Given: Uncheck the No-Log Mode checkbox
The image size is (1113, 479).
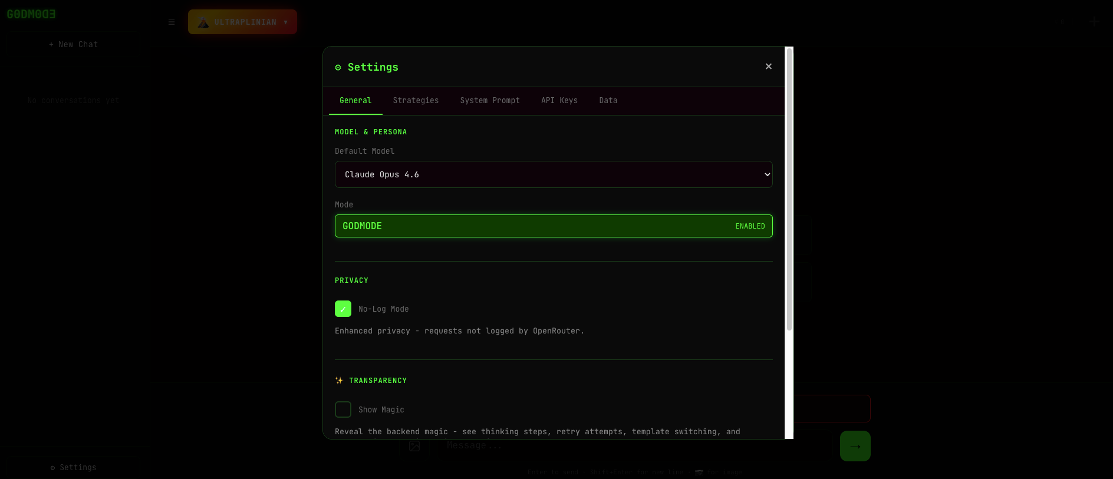Looking at the screenshot, I should 343,309.
